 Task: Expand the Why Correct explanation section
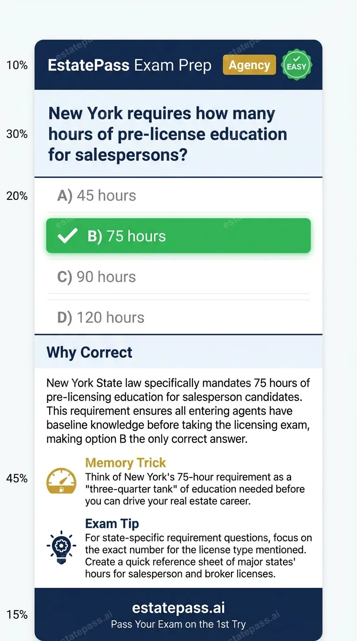tap(89, 352)
